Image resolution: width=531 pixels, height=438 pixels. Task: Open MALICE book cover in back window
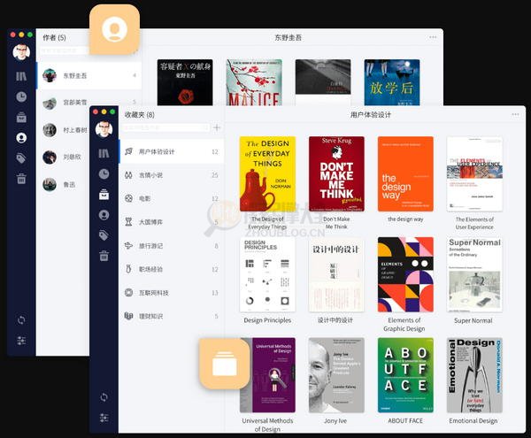[x=254, y=82]
